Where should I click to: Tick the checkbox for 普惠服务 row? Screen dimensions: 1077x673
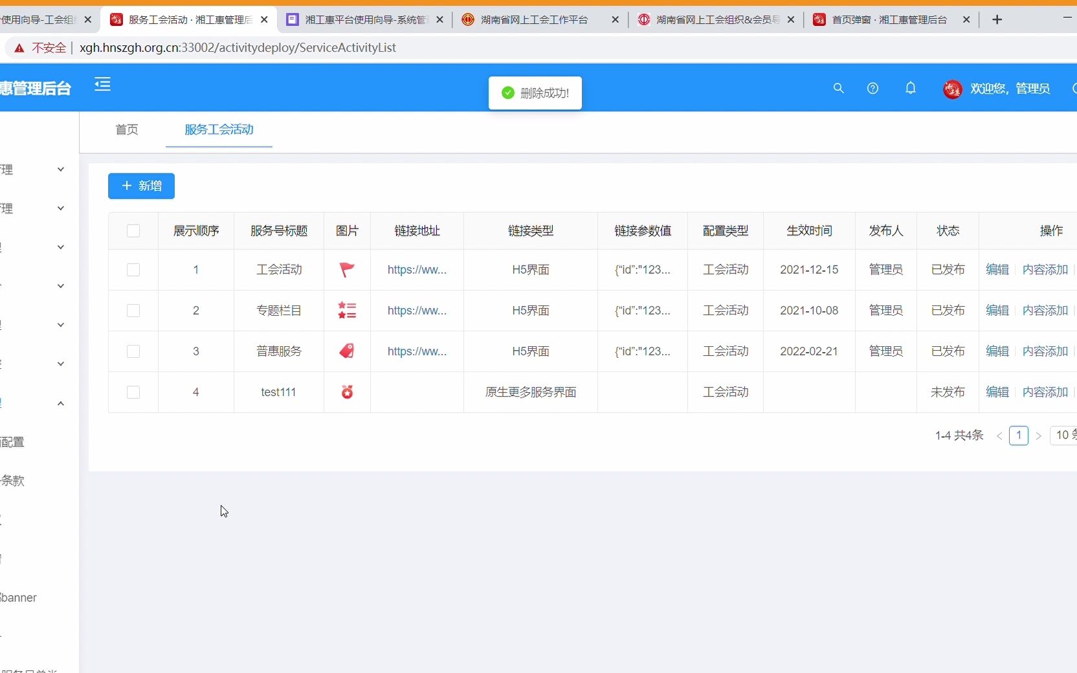pyautogui.click(x=133, y=351)
